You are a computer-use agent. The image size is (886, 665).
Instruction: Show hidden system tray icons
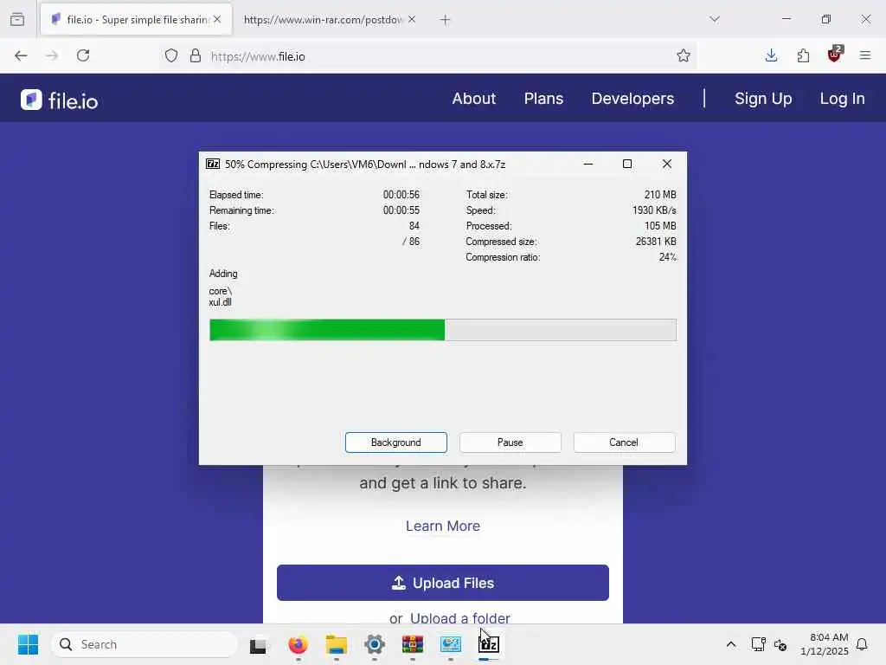coord(730,644)
